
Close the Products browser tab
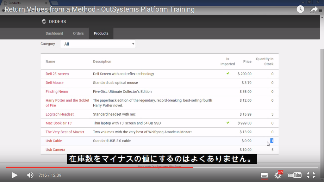(x=46, y=3)
